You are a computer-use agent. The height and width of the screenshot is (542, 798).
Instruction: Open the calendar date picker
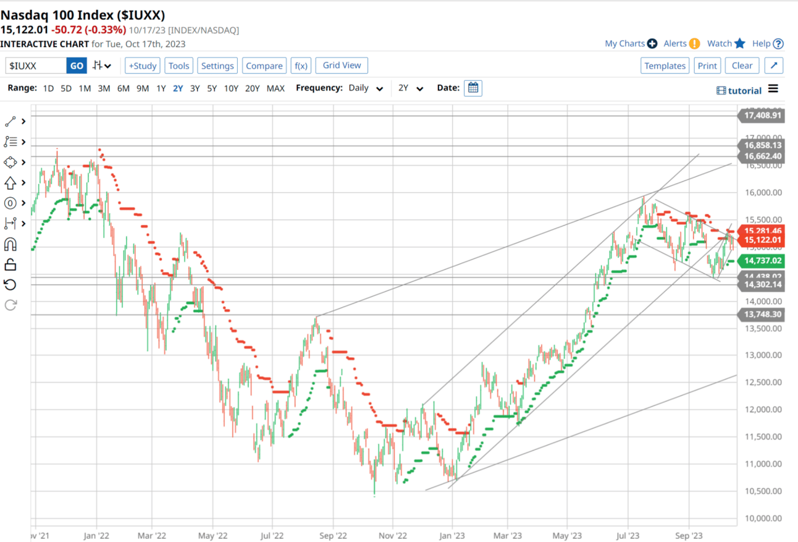(x=473, y=88)
